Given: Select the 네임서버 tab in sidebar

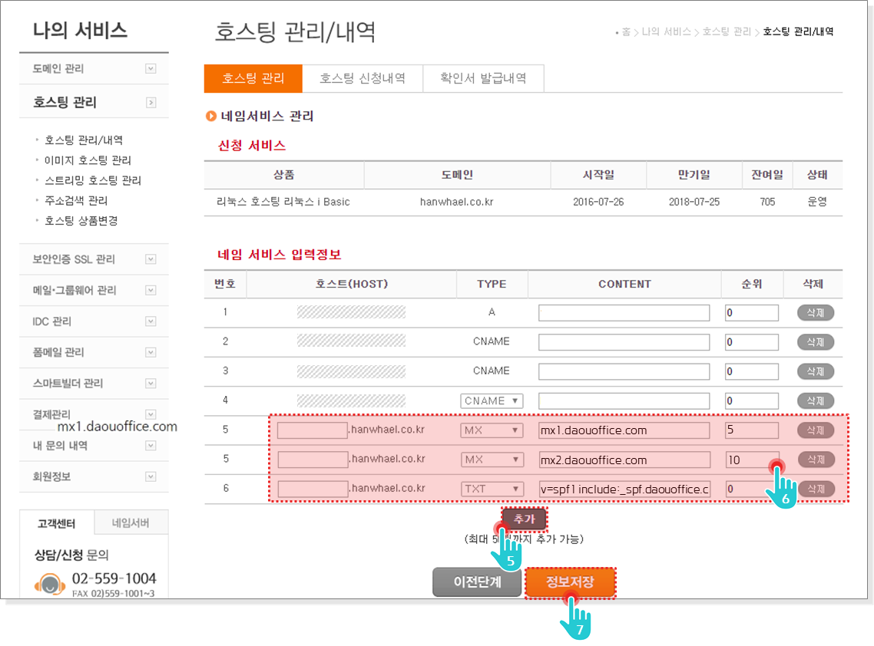Looking at the screenshot, I should pos(130,523).
